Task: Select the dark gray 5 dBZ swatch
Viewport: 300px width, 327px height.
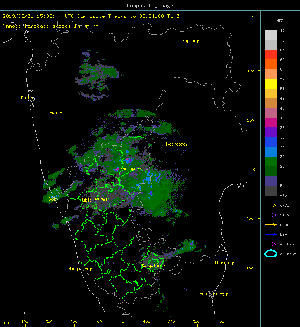Action: tap(271, 191)
